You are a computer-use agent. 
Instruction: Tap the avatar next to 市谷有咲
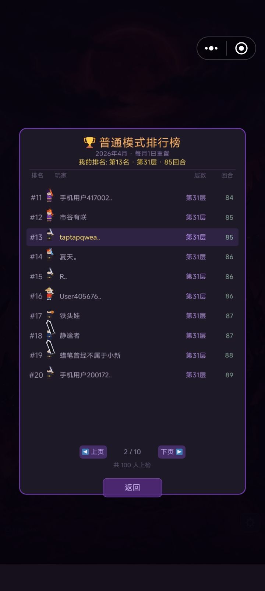click(50, 215)
